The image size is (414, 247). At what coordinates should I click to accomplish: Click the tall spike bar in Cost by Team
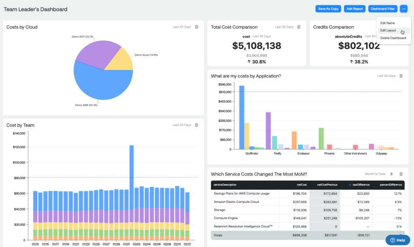pos(131,177)
